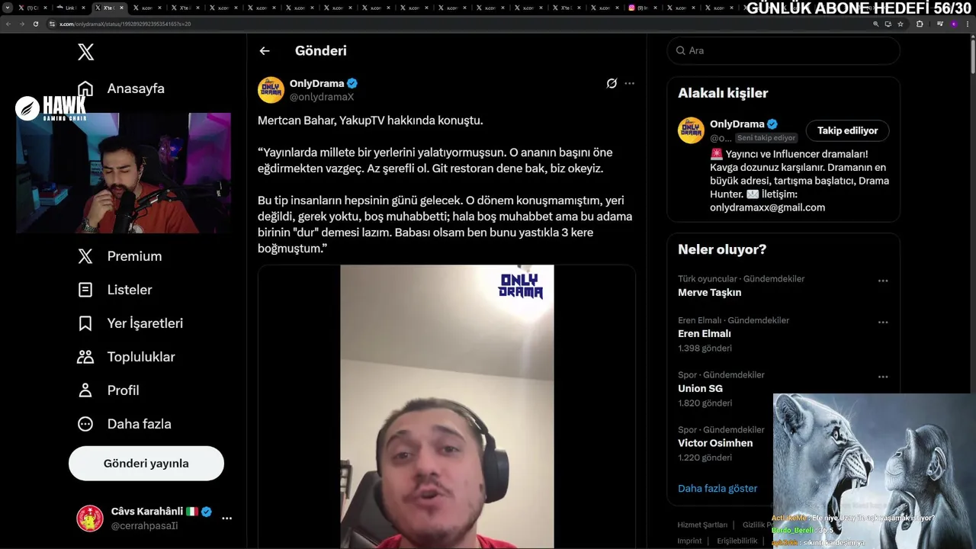Click browser back arrow
The width and height of the screenshot is (976, 549).
point(8,24)
